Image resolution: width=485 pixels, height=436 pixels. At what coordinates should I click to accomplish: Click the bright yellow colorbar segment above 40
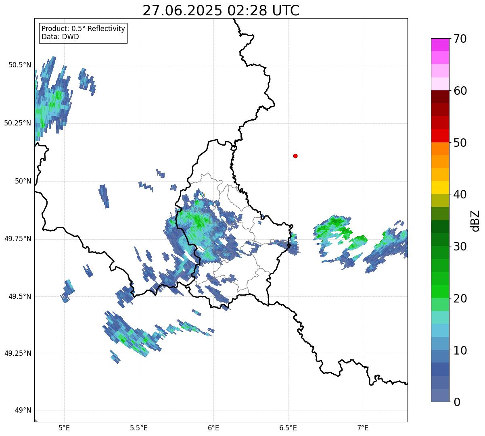[440, 188]
